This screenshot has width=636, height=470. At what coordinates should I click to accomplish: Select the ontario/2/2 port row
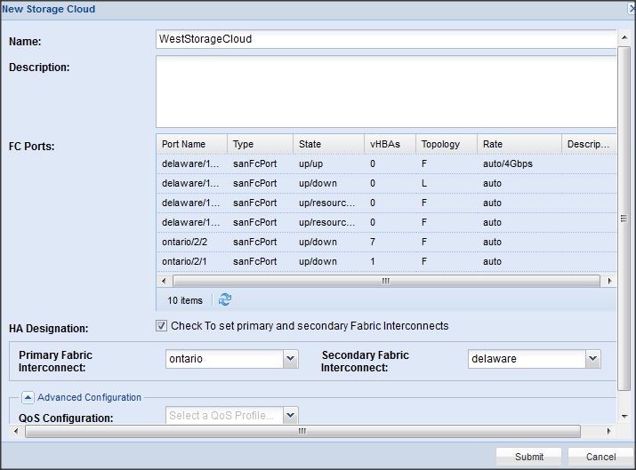click(x=386, y=242)
